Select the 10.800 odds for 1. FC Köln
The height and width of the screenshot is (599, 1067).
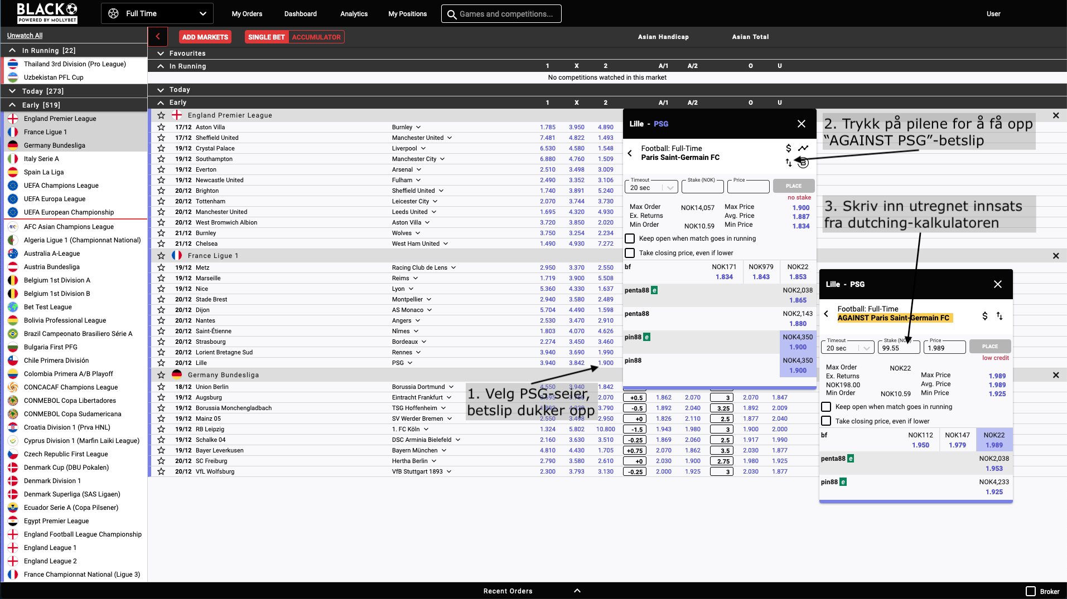pyautogui.click(x=606, y=429)
